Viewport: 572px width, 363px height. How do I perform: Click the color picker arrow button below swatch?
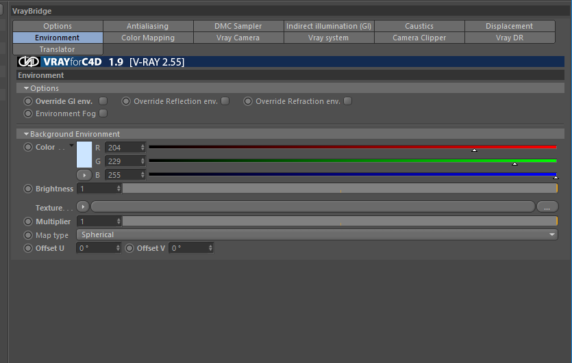click(x=84, y=175)
